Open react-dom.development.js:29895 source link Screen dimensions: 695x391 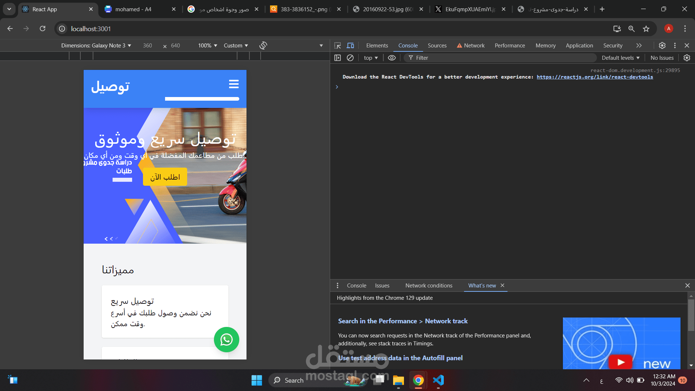click(x=635, y=70)
